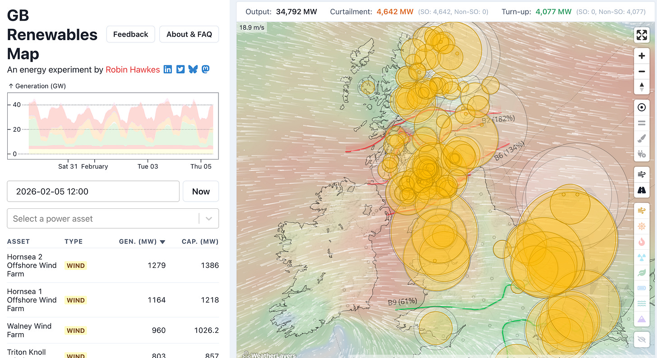The width and height of the screenshot is (657, 358).
Task: Toggle pumped storage mountain filter
Action: point(642,319)
